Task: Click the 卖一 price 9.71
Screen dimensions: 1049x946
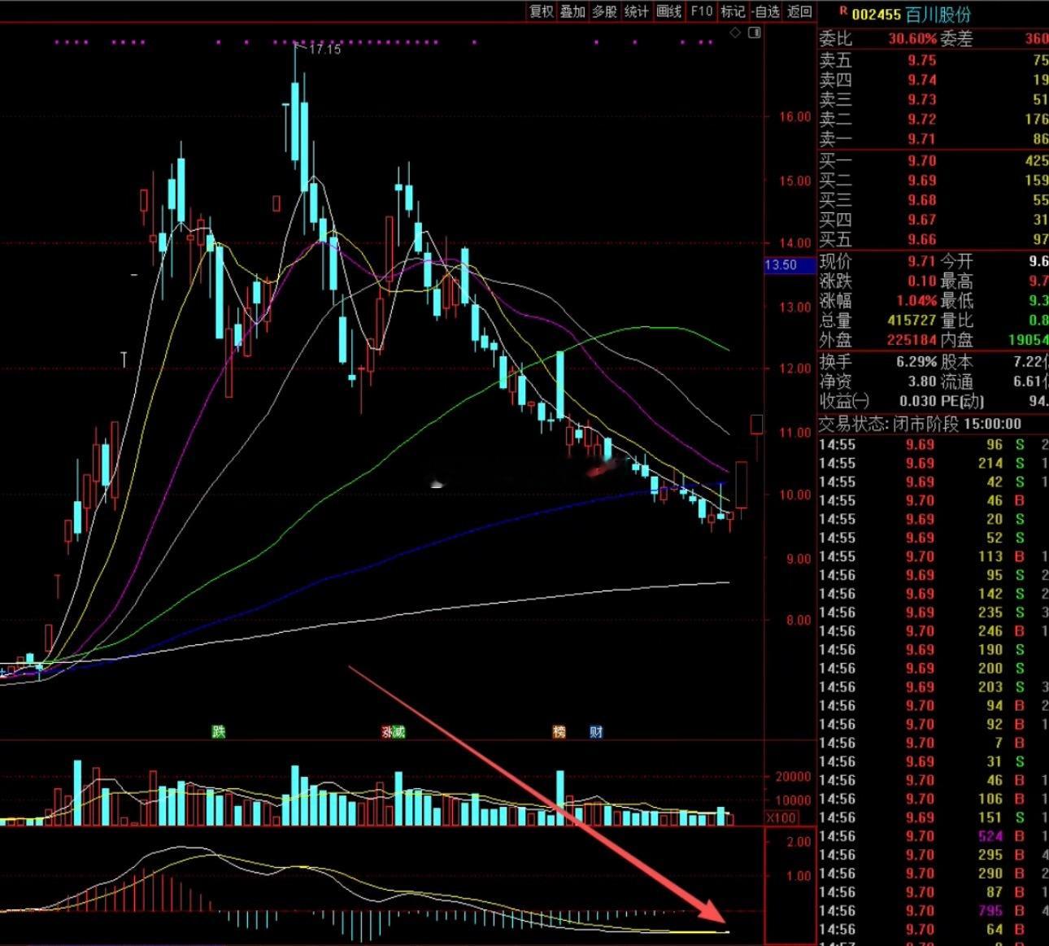Action: (922, 139)
